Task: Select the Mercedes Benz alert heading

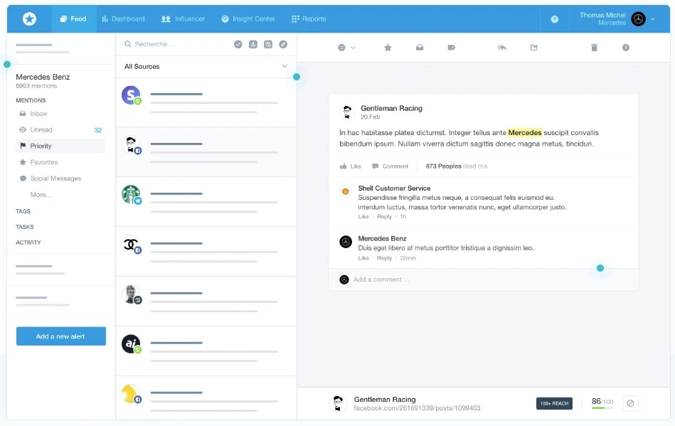Action: (43, 77)
